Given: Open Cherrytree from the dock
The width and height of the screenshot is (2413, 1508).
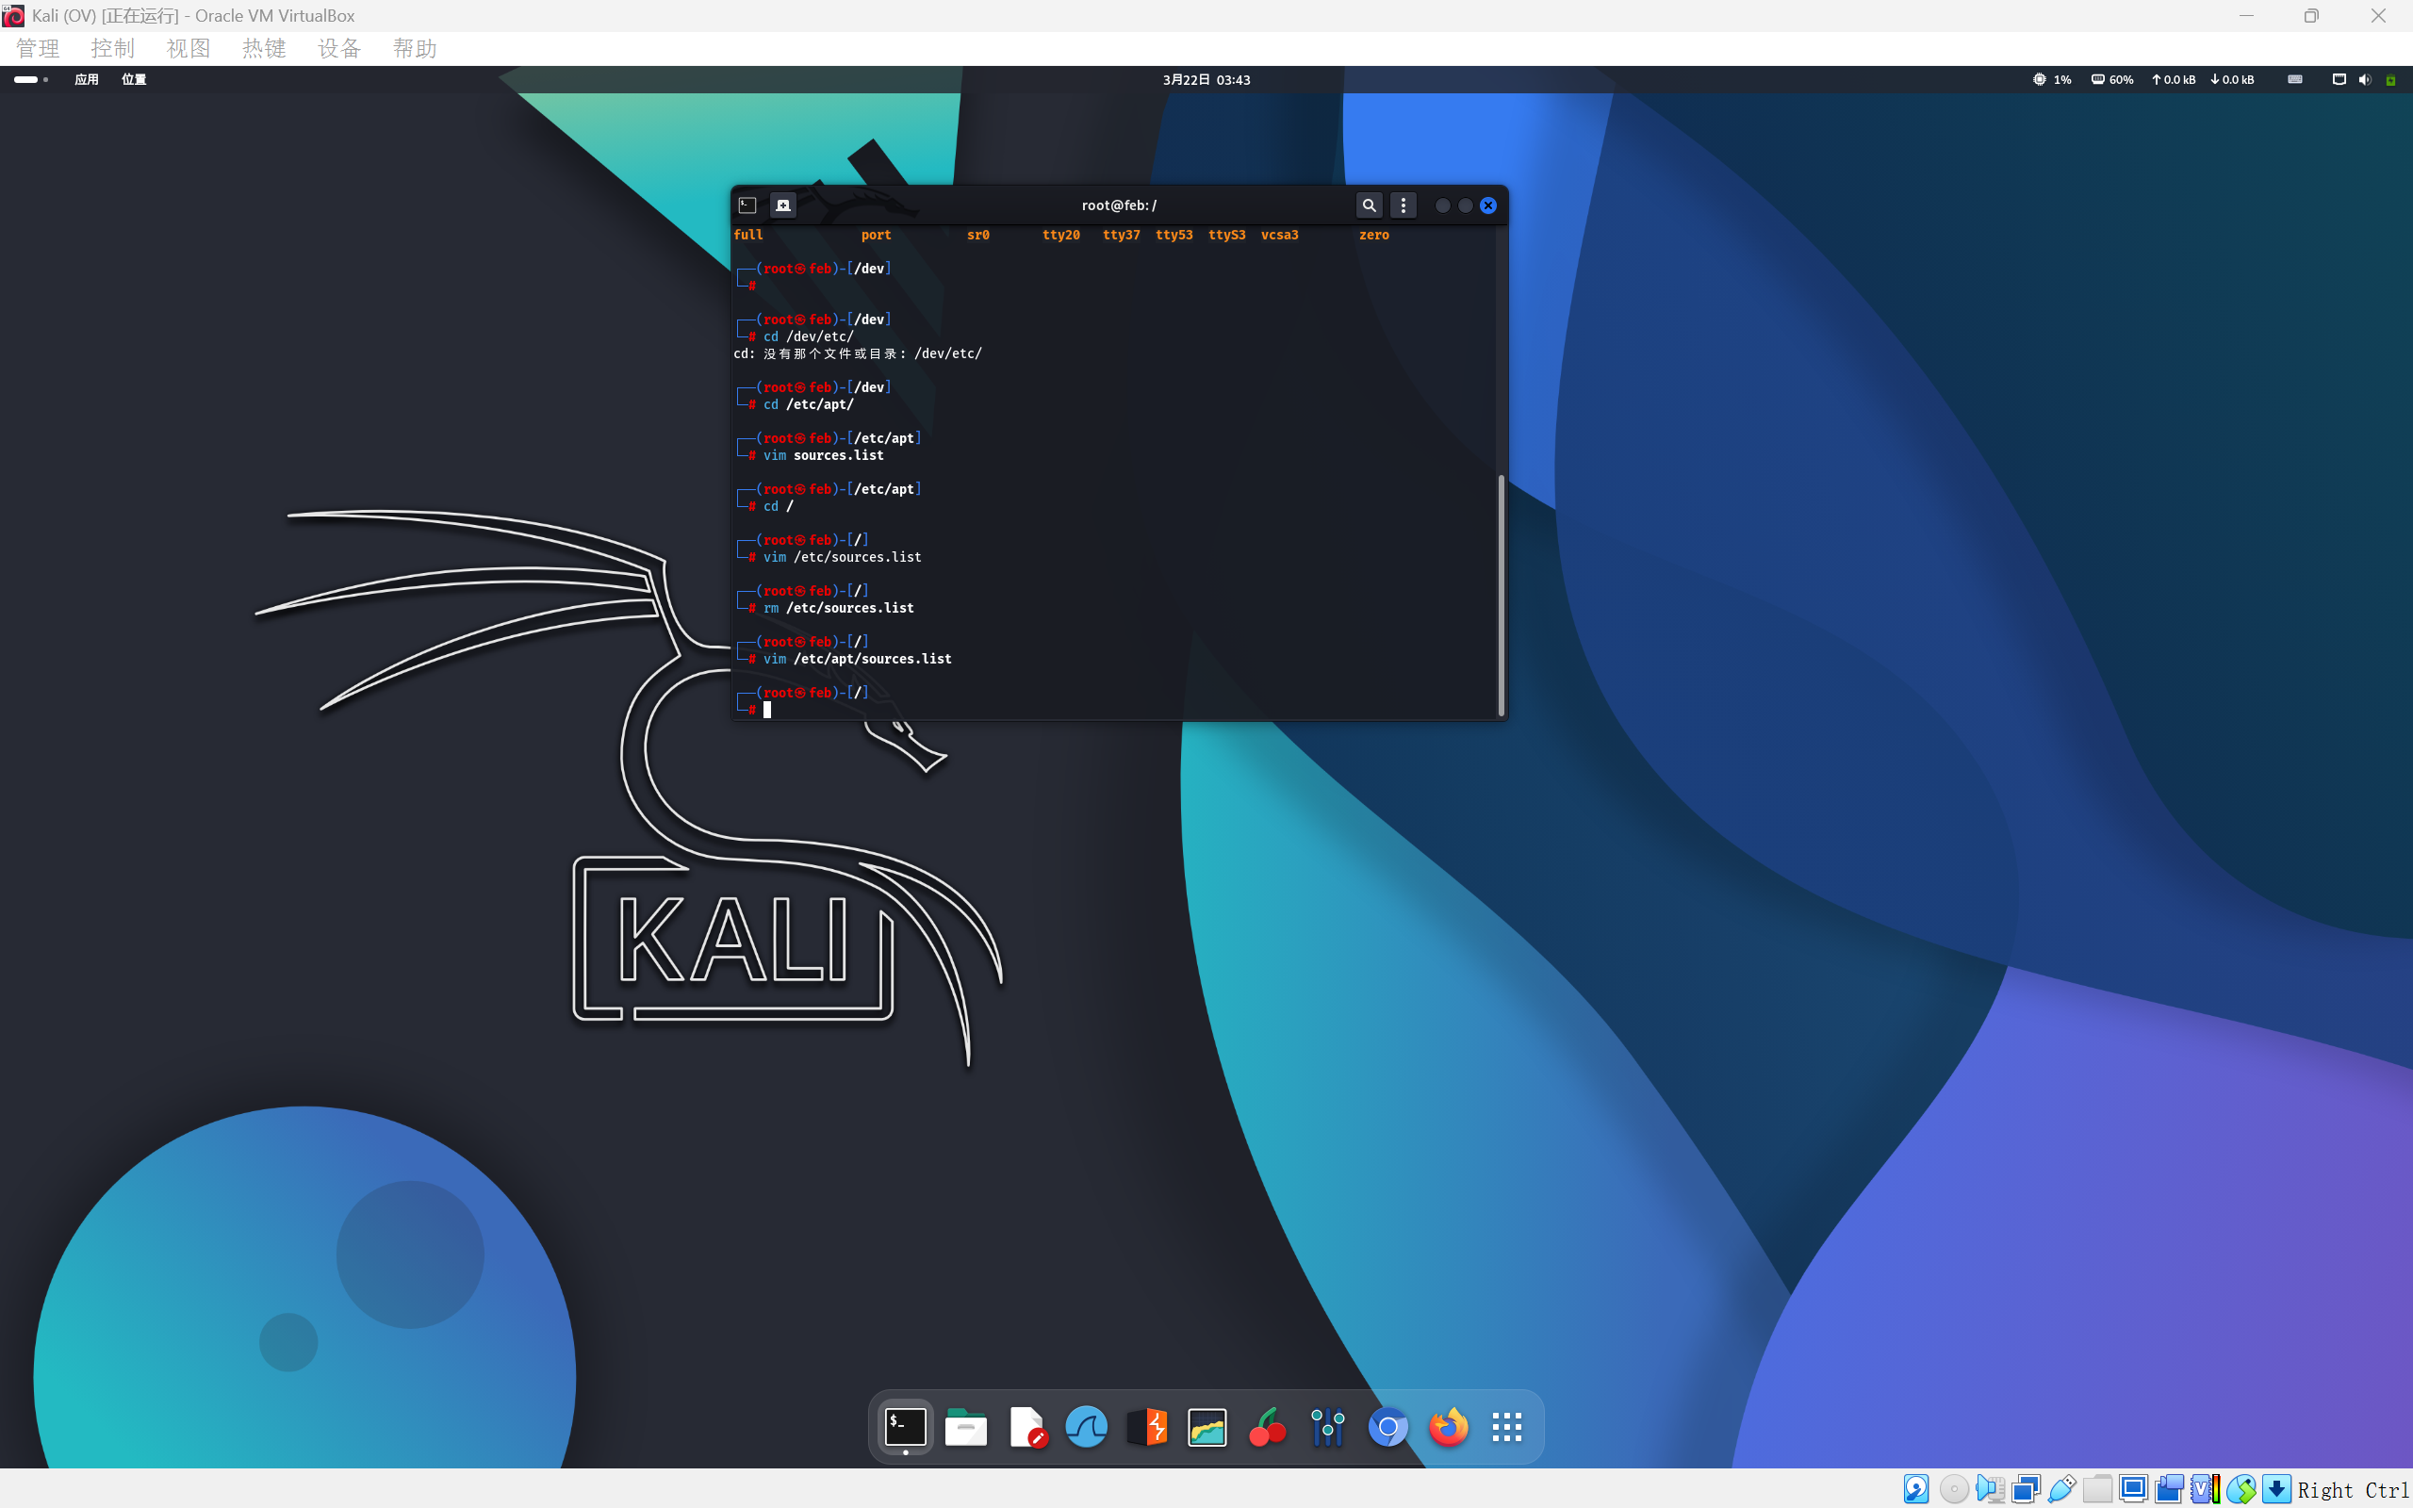Looking at the screenshot, I should click(1268, 1427).
